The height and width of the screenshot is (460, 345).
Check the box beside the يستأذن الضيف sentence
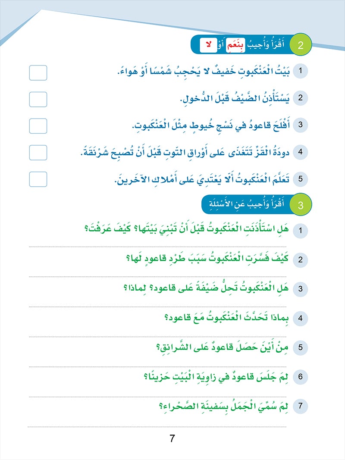pyautogui.click(x=38, y=99)
